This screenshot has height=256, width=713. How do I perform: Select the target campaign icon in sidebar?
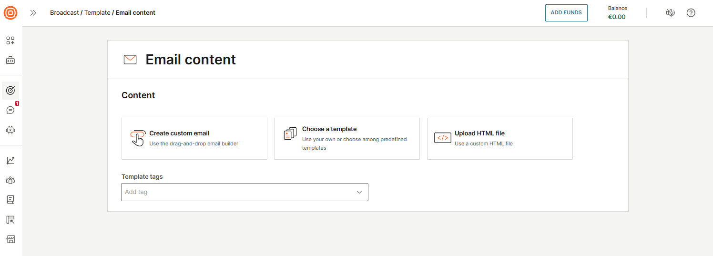[10, 90]
